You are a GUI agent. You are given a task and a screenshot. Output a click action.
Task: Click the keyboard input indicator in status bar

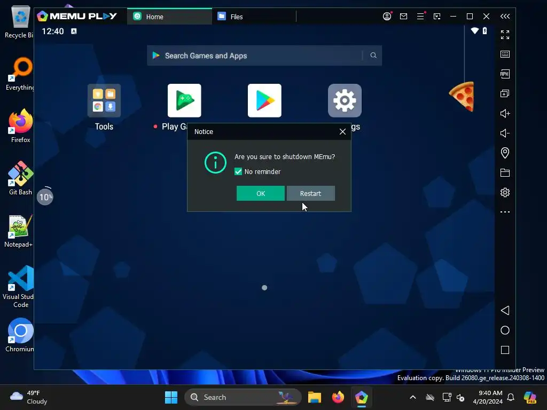(x=74, y=31)
